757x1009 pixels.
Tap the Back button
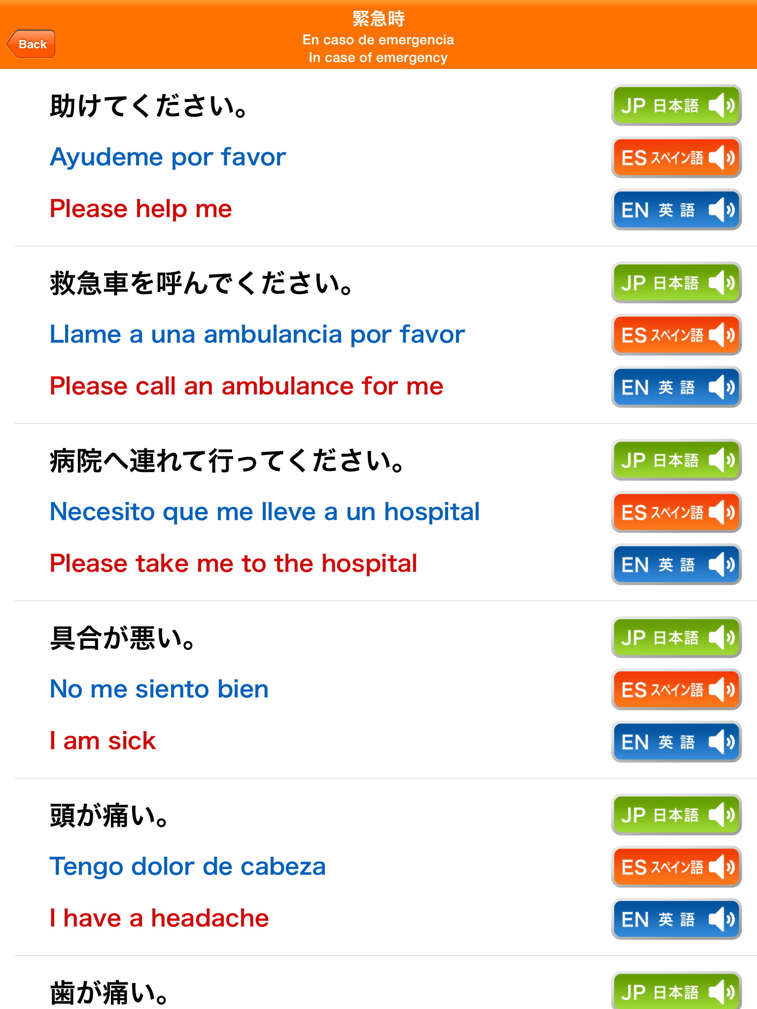(31, 44)
